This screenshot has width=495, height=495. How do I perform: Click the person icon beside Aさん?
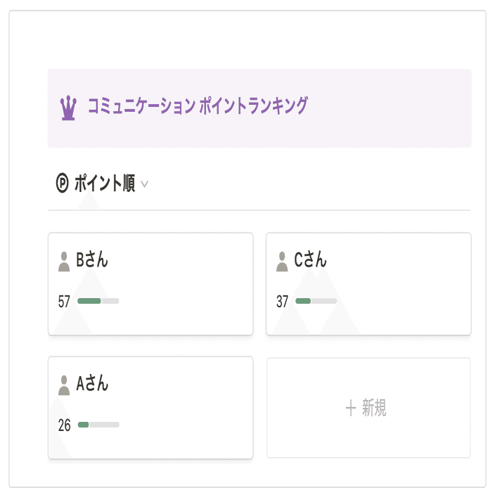coord(64,385)
